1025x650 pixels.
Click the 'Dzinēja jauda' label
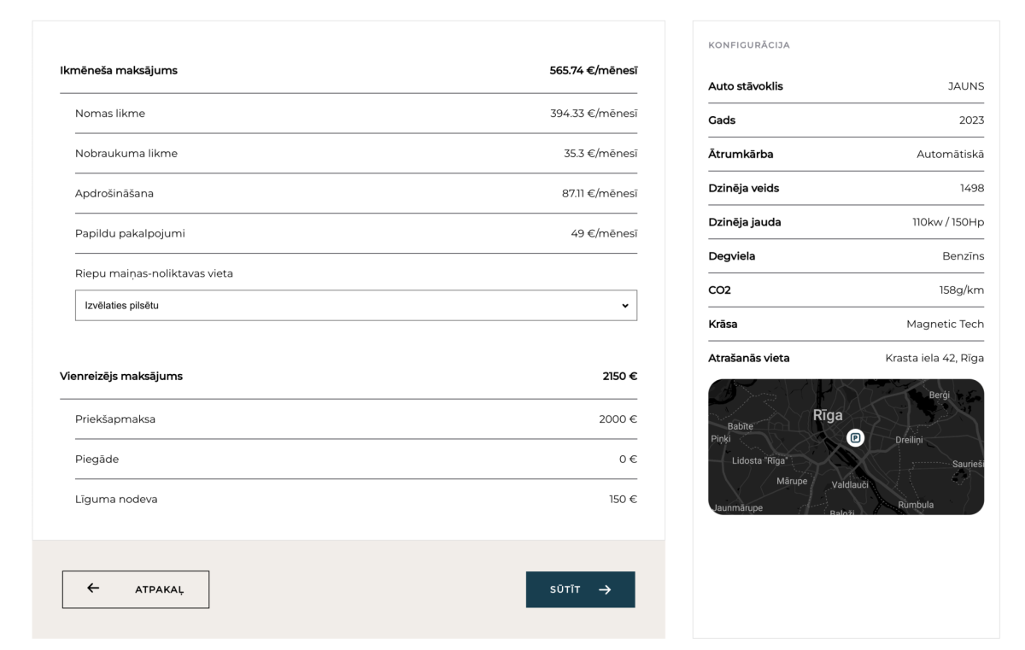pos(745,222)
